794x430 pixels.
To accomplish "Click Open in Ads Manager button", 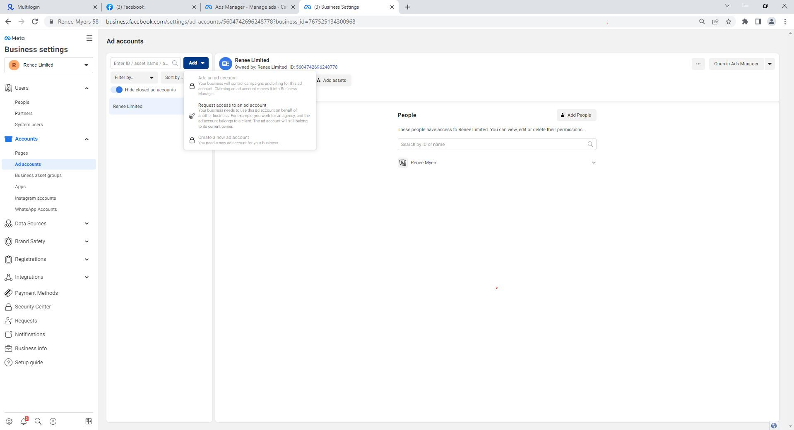I will click(x=736, y=64).
